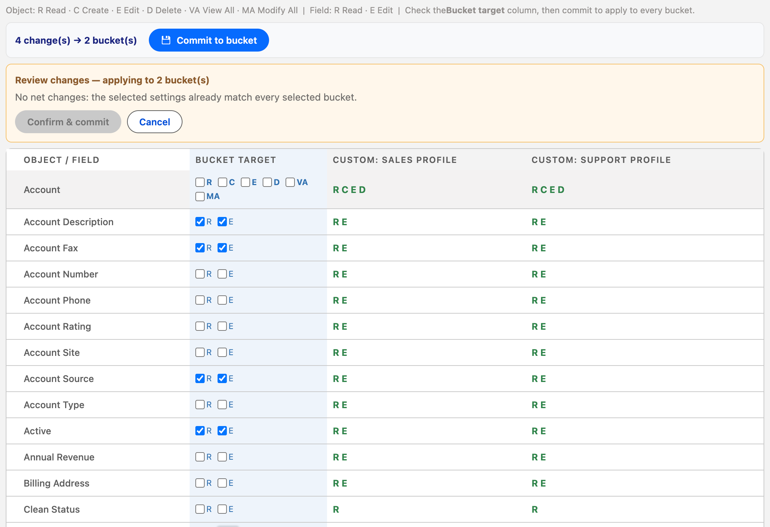
Task: Check R for Account Site
Action: [x=200, y=352]
